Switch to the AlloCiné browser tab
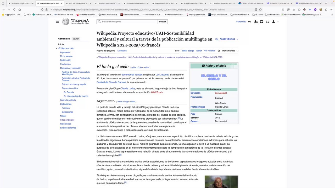Viewport: 335px width, 188px height. (x=78, y=3)
